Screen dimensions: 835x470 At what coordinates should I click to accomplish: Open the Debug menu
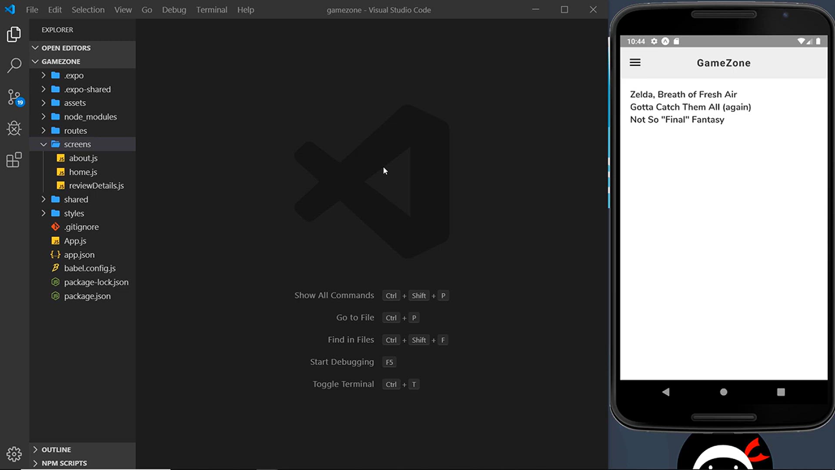coord(174,10)
